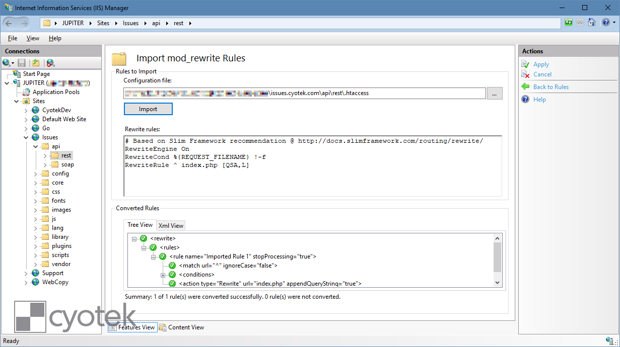Click the Configuration file path field
This screenshot has height=347, width=620.
click(x=305, y=93)
